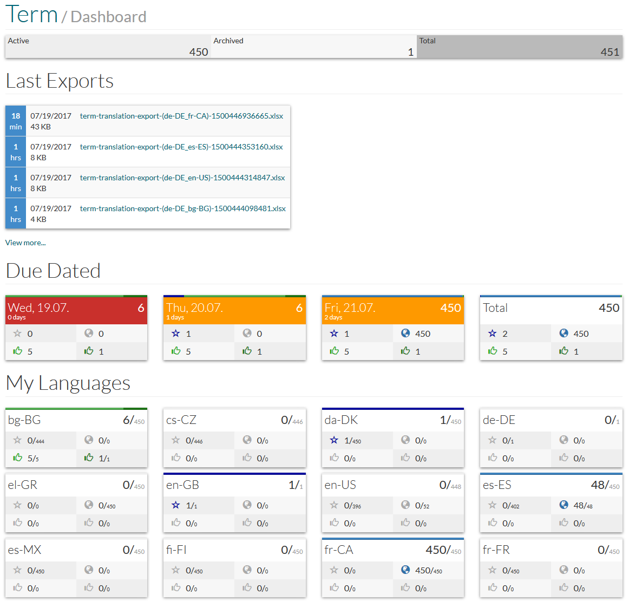The width and height of the screenshot is (629, 601).
Task: Click the star icon in the es-MX card
Action: [17, 570]
